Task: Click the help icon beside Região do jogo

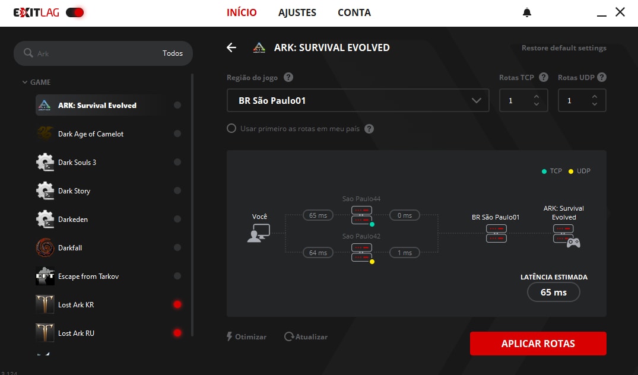Action: (288, 78)
